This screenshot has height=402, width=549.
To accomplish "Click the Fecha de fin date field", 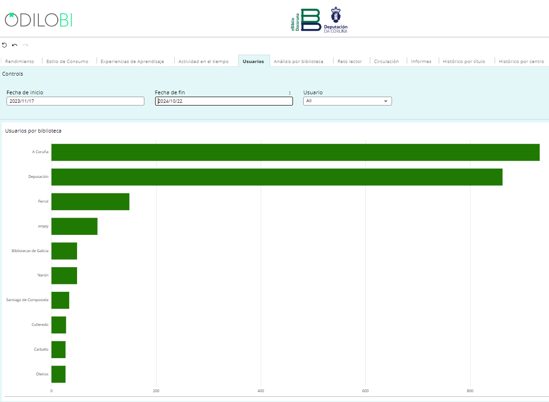I will click(224, 101).
